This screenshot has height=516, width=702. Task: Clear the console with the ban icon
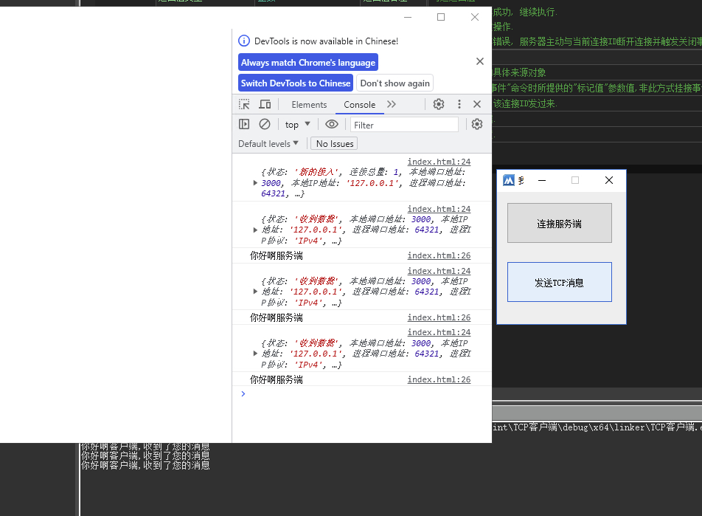265,124
